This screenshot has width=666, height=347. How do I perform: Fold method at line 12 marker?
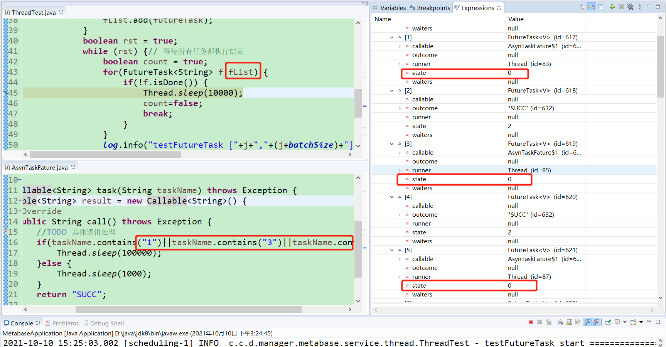click(20, 200)
